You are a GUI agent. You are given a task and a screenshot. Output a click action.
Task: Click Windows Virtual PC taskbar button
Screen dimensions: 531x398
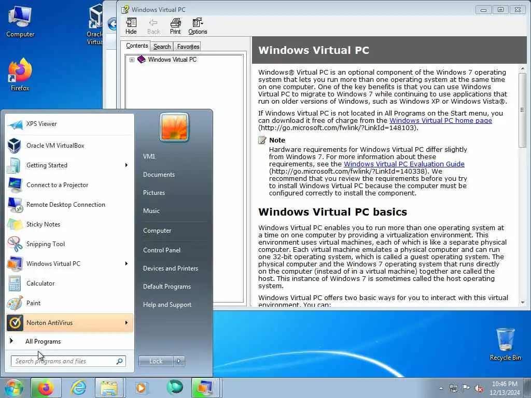(x=205, y=388)
